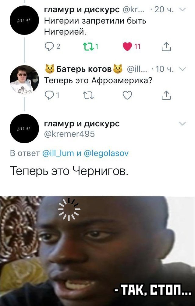Open the attached ТАК, СТОП meme image
This screenshot has width=195, height=306.
pos(97,251)
